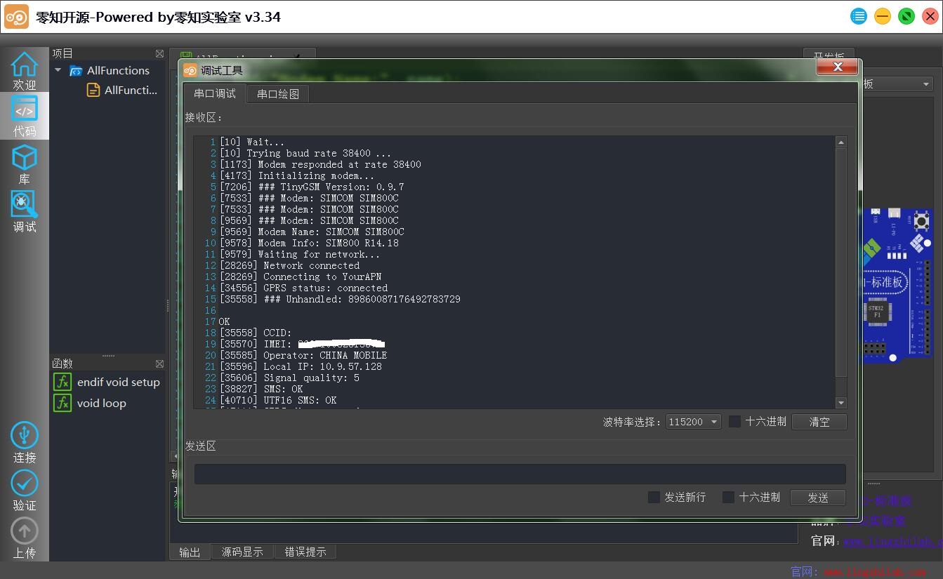Click the 发送 send button
943x579 pixels.
818,498
